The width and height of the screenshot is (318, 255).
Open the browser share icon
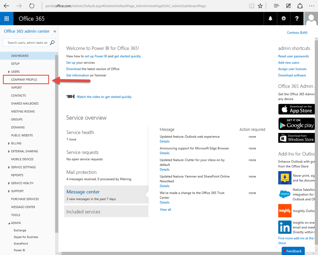[300, 6]
